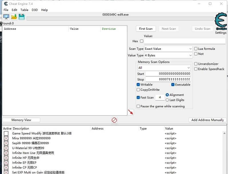Viewport: 228px width, 174px height.
Task: Toggle the Not checkbox
Action: pyautogui.click(x=196, y=54)
